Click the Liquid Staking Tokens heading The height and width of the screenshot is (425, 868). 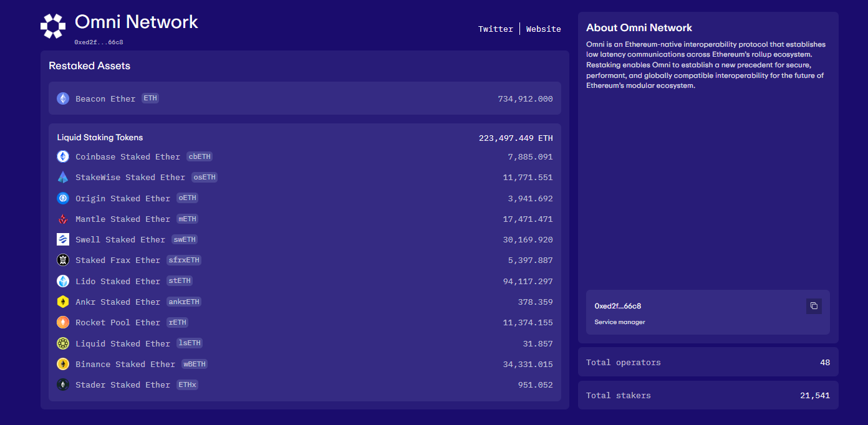(100, 138)
